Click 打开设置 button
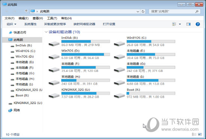 pos(109,24)
